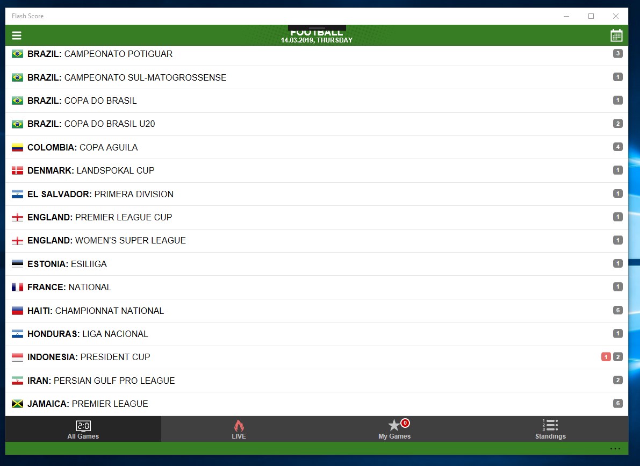640x466 pixels.
Task: Open the hamburger menu icon
Action: [16, 35]
